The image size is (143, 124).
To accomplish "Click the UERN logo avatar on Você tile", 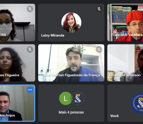I will click(x=137, y=103).
